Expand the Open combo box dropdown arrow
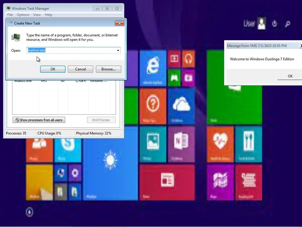 pyautogui.click(x=118, y=50)
